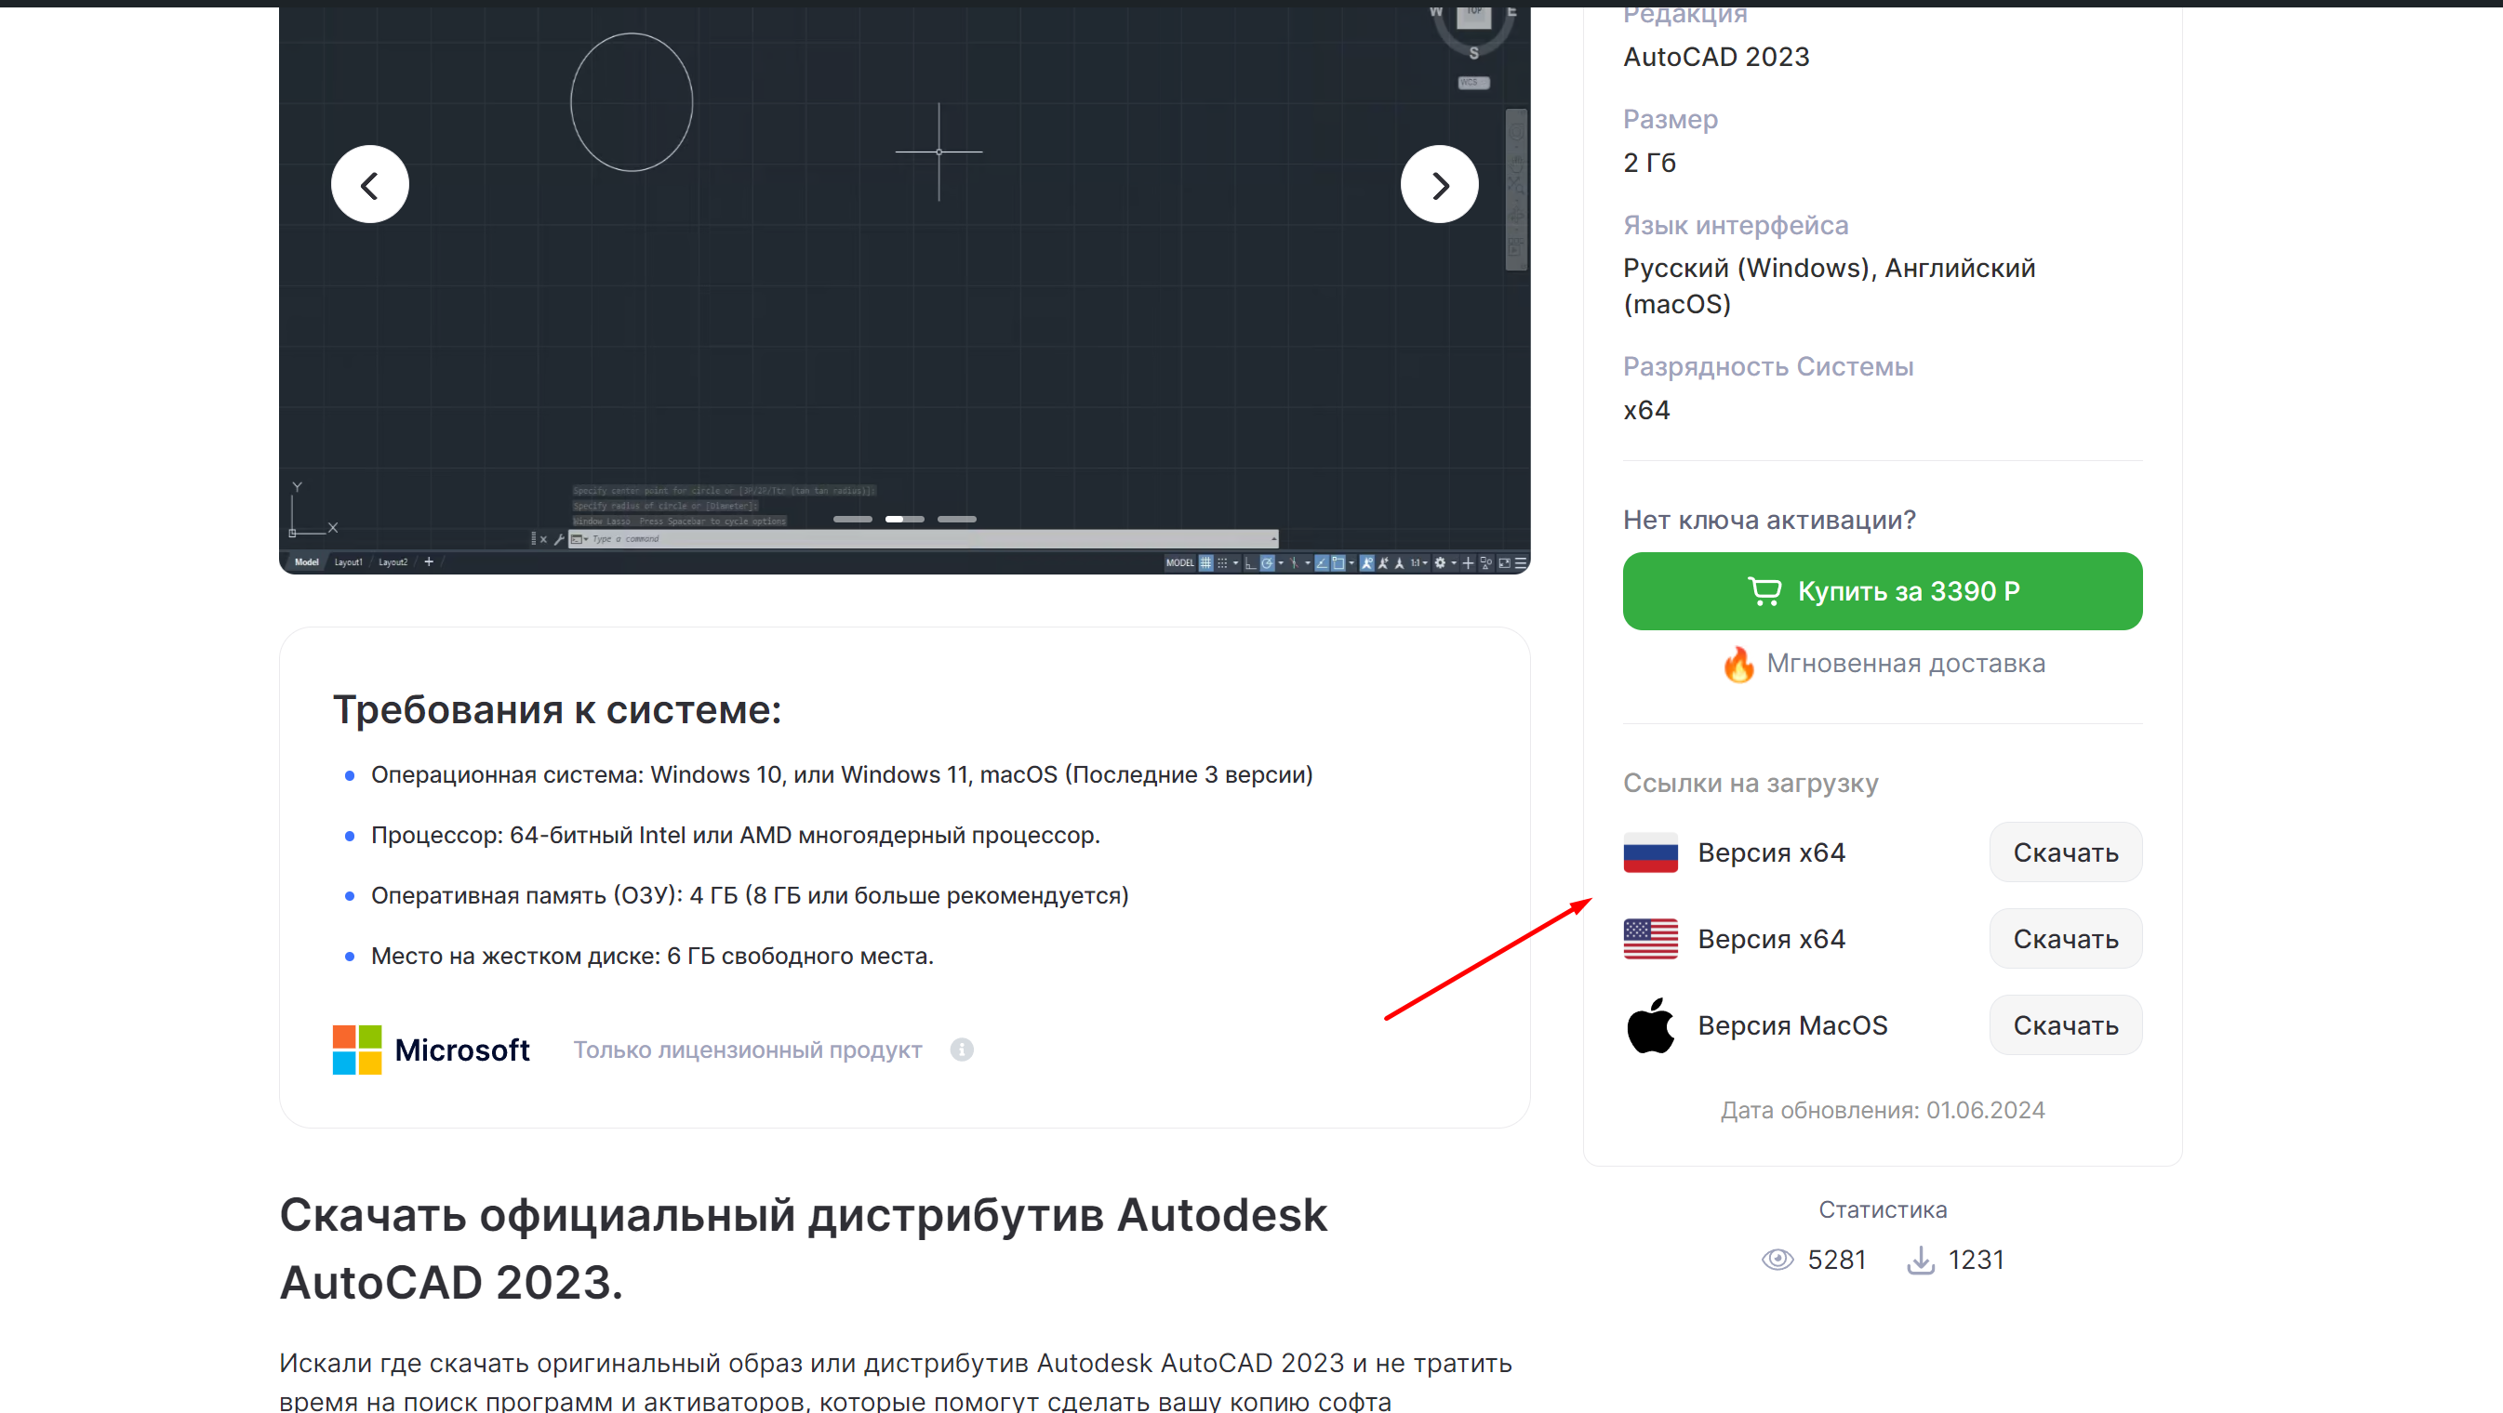Buy the activation key for 3390 ₽
2503x1413 pixels.
pos(1882,591)
